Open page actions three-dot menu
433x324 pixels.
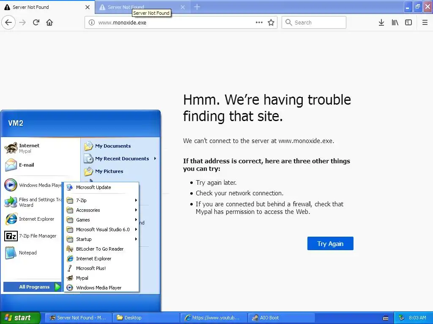259,23
